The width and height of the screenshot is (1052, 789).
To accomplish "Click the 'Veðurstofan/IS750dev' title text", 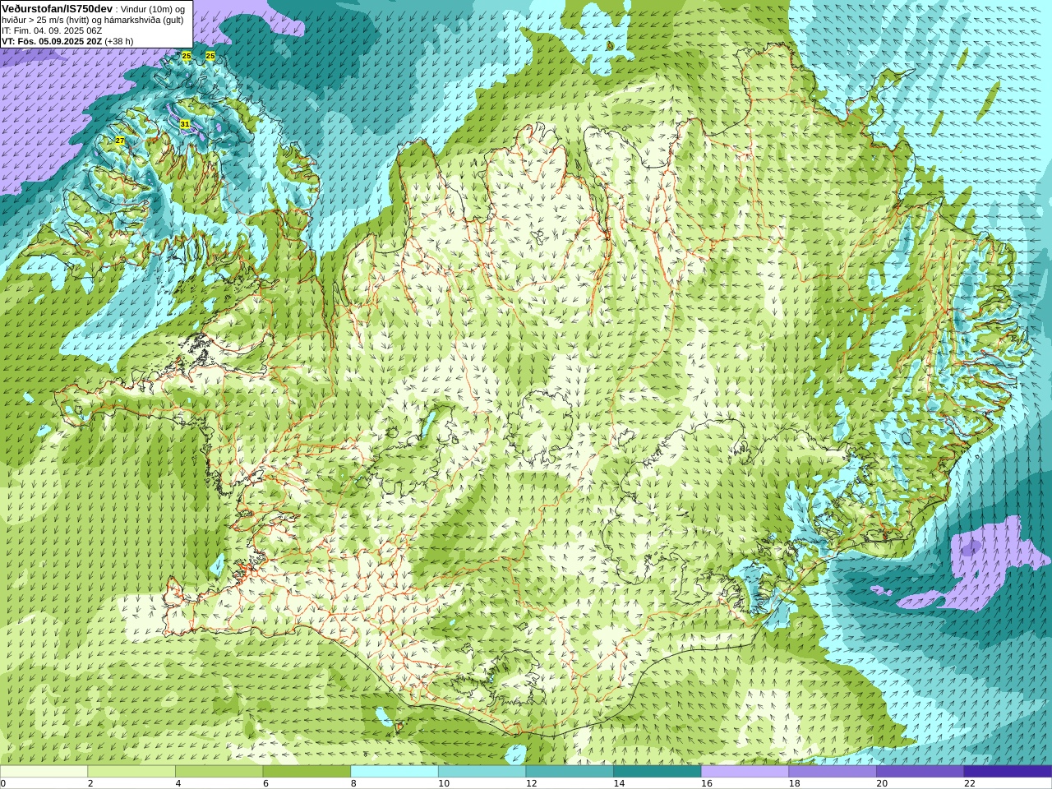I will tap(58, 8).
